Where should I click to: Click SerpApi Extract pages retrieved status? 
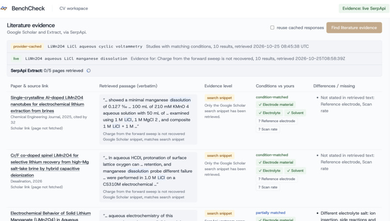[x=47, y=70]
